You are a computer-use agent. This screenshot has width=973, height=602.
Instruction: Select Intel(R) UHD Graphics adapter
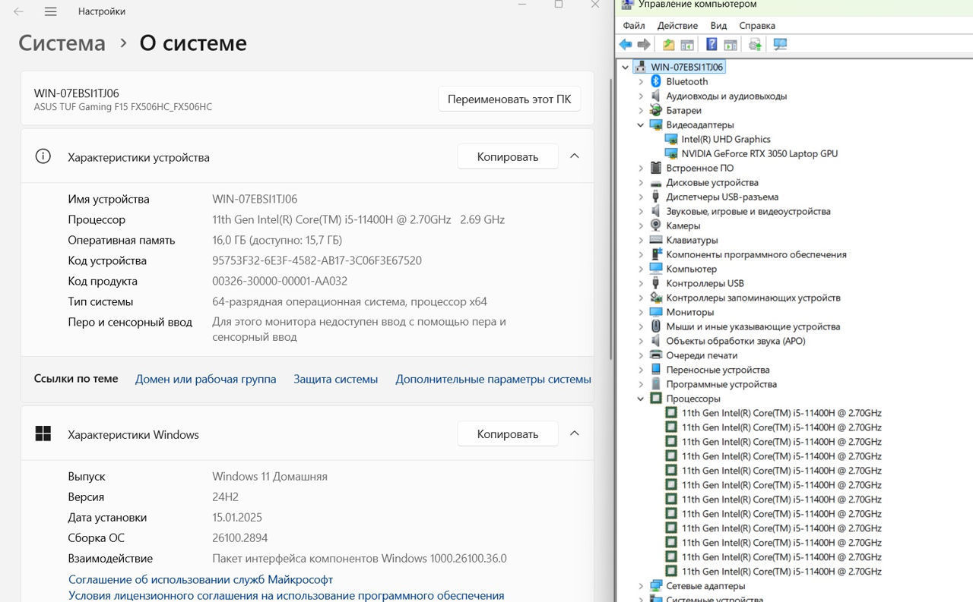click(x=725, y=139)
